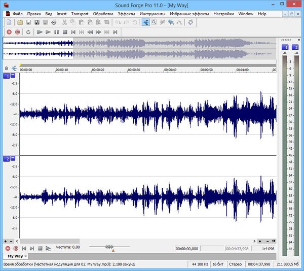Toggle loop playback button
The height and width of the screenshot is (271, 304).
click(x=28, y=32)
